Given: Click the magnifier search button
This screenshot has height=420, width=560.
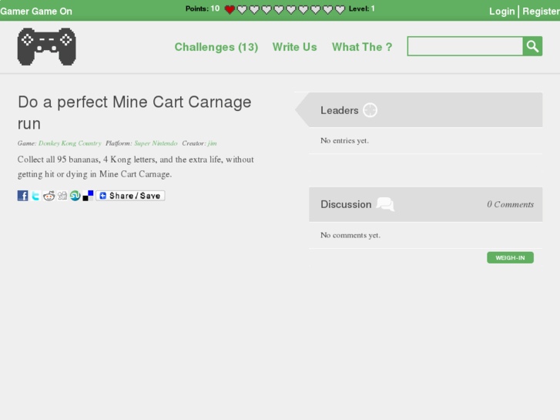Looking at the screenshot, I should click(x=532, y=46).
